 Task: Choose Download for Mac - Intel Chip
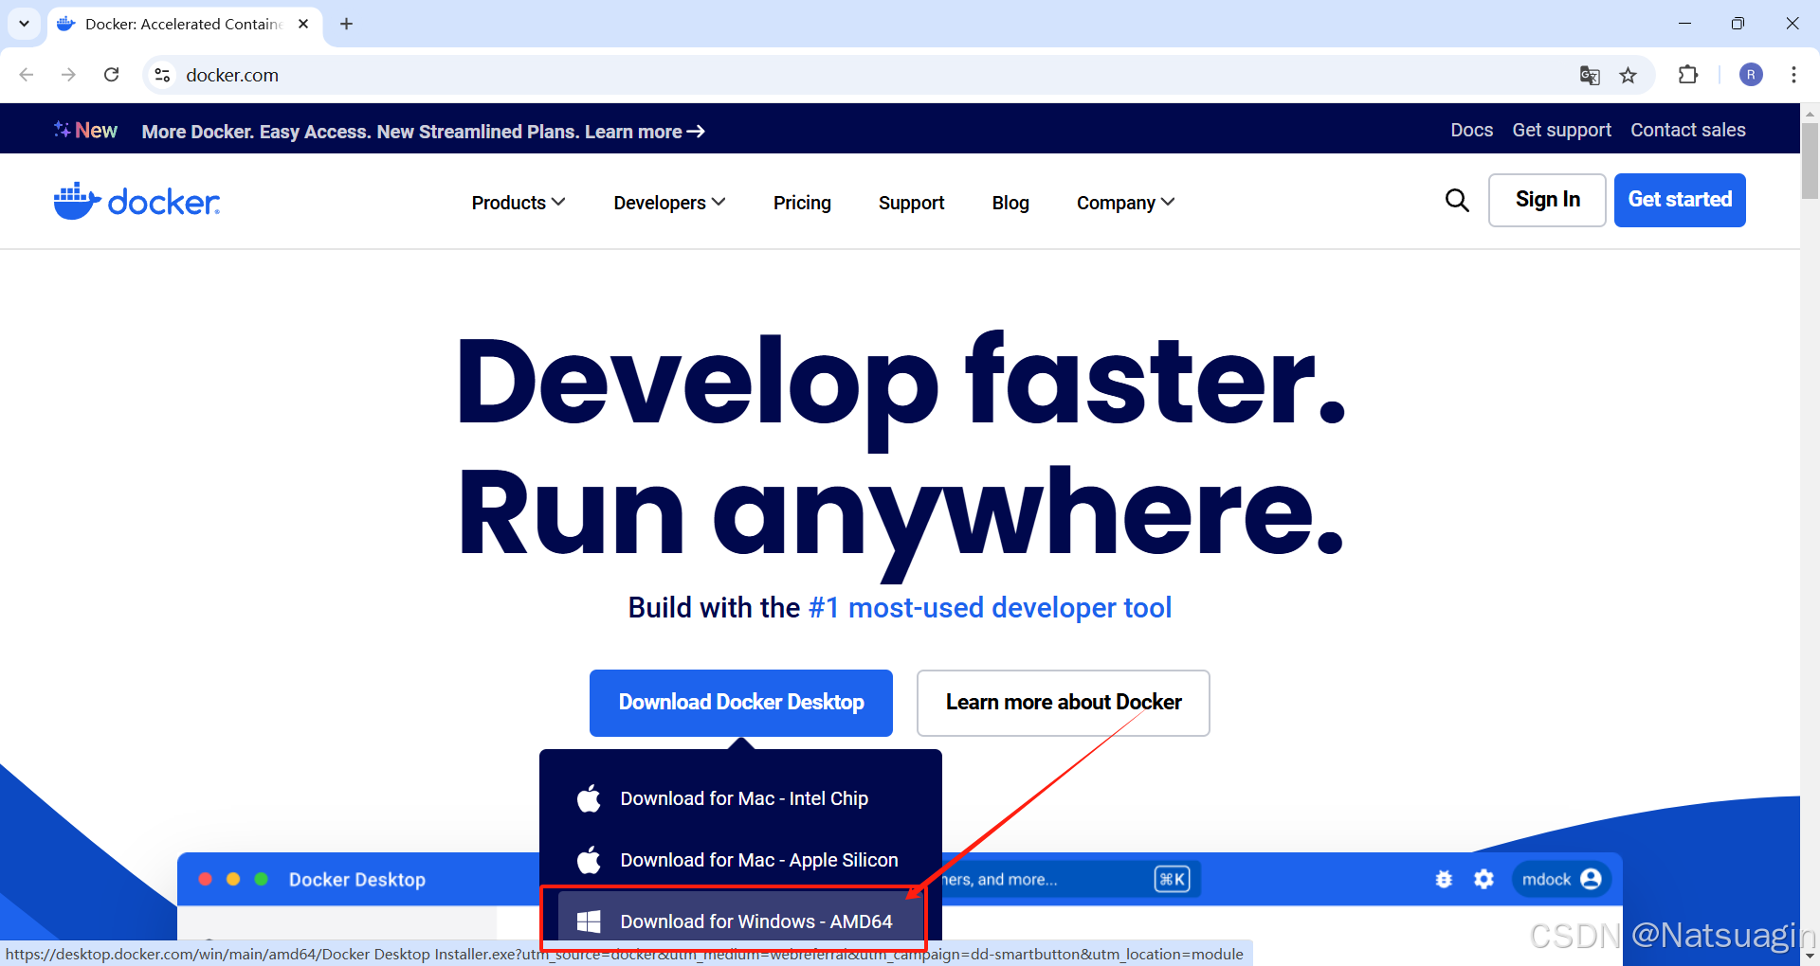point(740,798)
